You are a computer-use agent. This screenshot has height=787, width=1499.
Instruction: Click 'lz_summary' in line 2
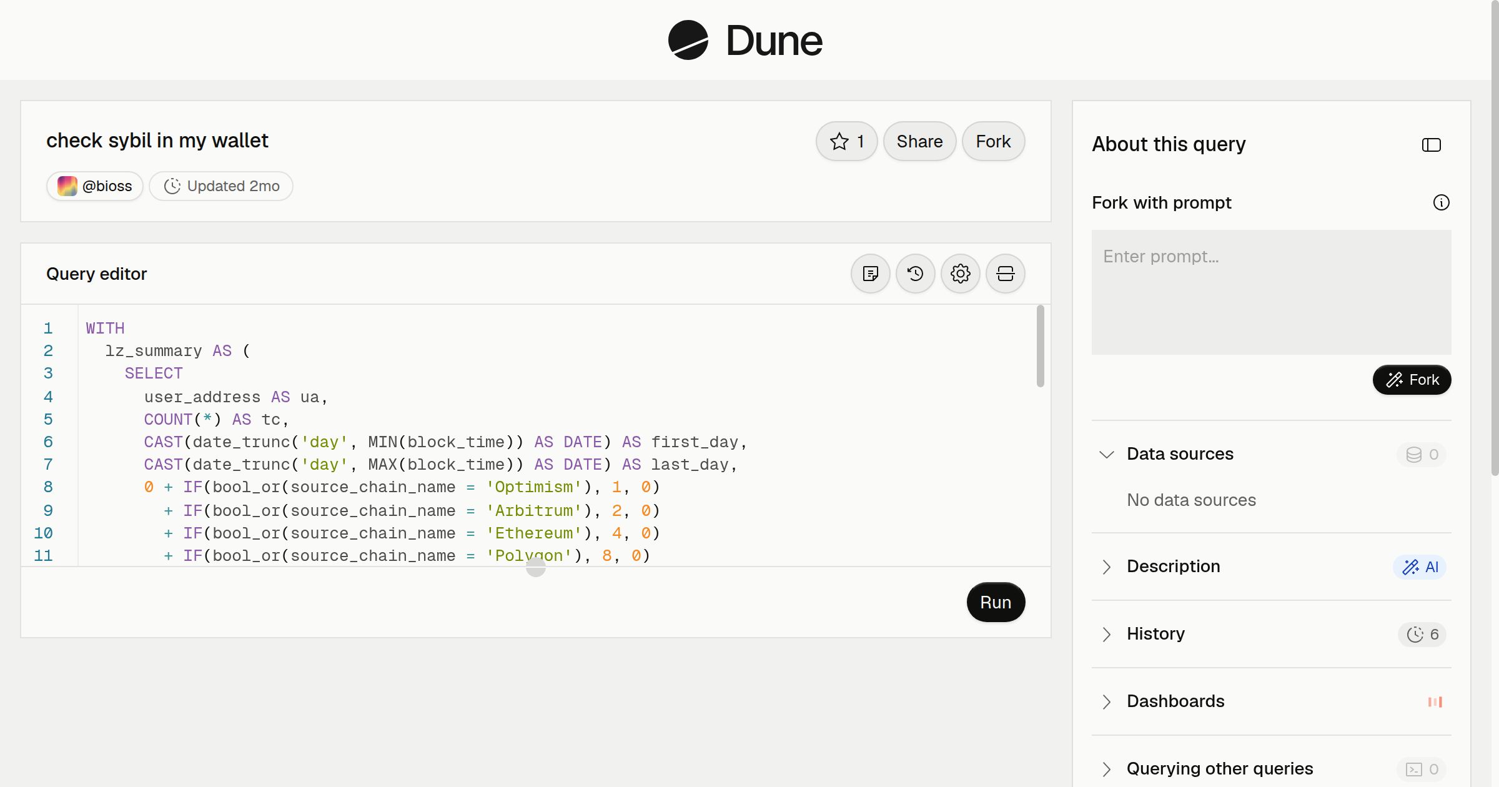[154, 351]
